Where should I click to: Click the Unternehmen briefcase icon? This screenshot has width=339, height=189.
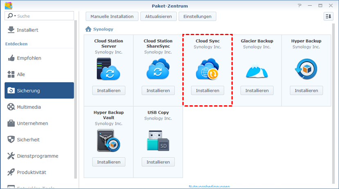coord(11,123)
